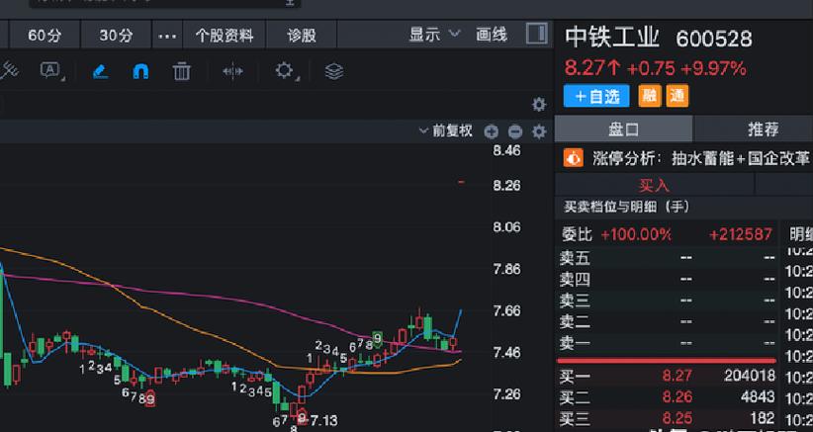Click the 买一 price 8.27

point(677,376)
